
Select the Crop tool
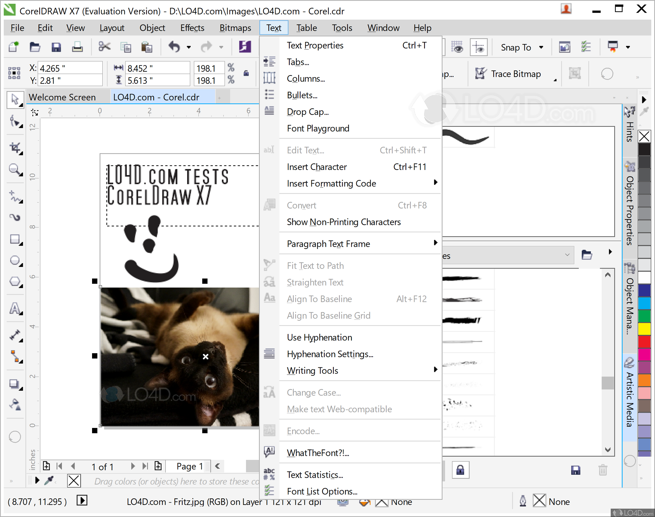tap(15, 147)
